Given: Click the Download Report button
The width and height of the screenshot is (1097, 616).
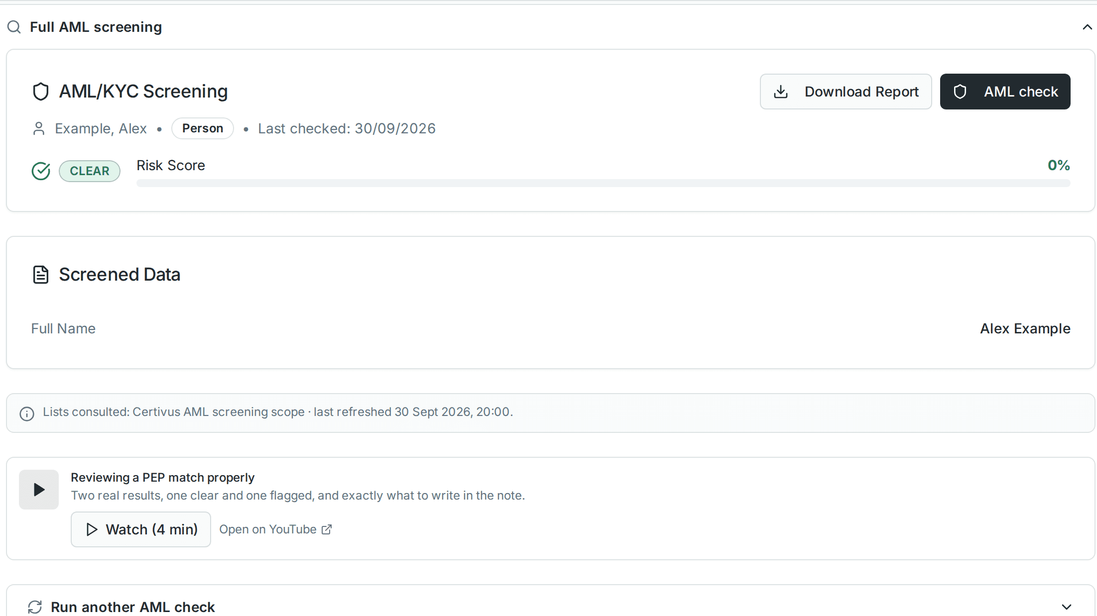Looking at the screenshot, I should (846, 92).
